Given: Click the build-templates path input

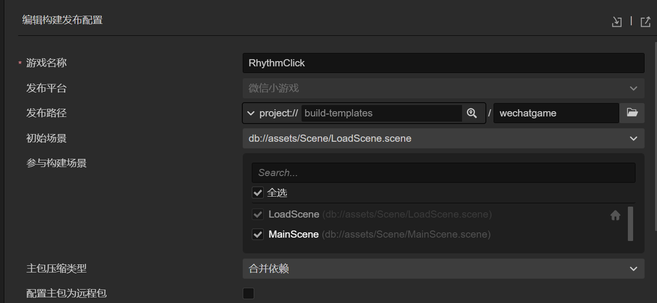Looking at the screenshot, I should click(x=381, y=113).
